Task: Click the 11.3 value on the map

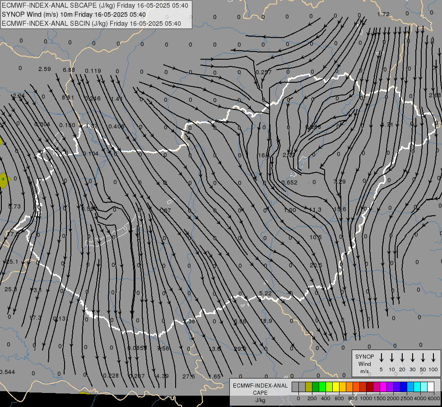Action: (x=315, y=209)
